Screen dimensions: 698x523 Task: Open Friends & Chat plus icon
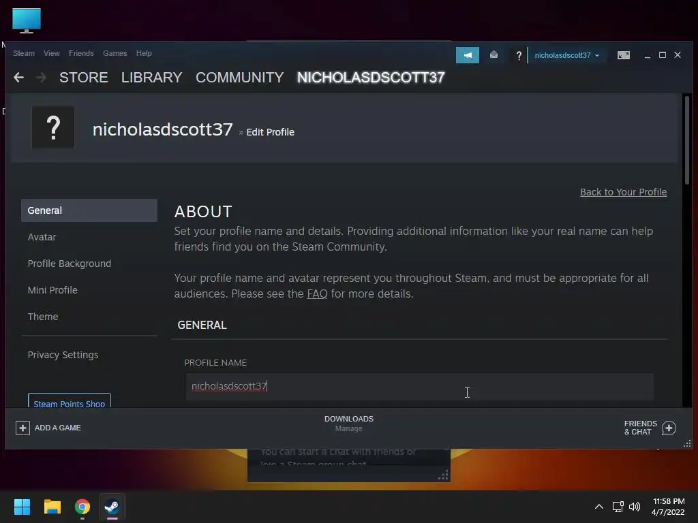pyautogui.click(x=669, y=428)
